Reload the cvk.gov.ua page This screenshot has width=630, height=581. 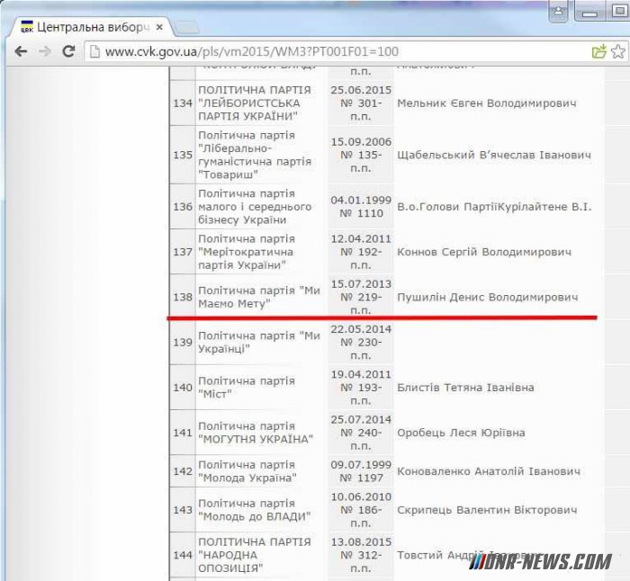(x=68, y=52)
